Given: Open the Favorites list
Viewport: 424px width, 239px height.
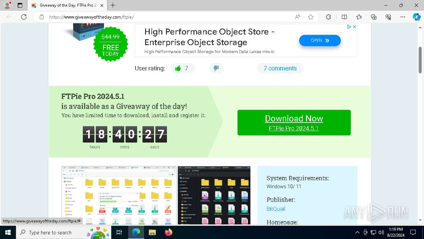Looking at the screenshot, I should 359,17.
